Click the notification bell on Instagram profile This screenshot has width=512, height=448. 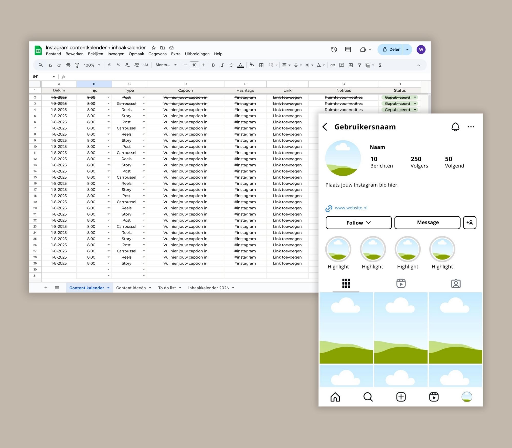pos(455,127)
